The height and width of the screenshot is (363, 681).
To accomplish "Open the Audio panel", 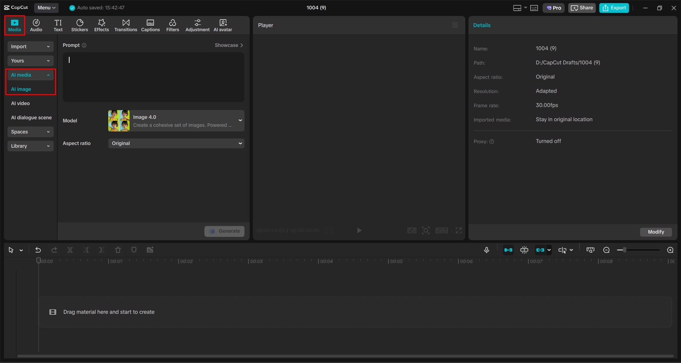I will 36,25.
